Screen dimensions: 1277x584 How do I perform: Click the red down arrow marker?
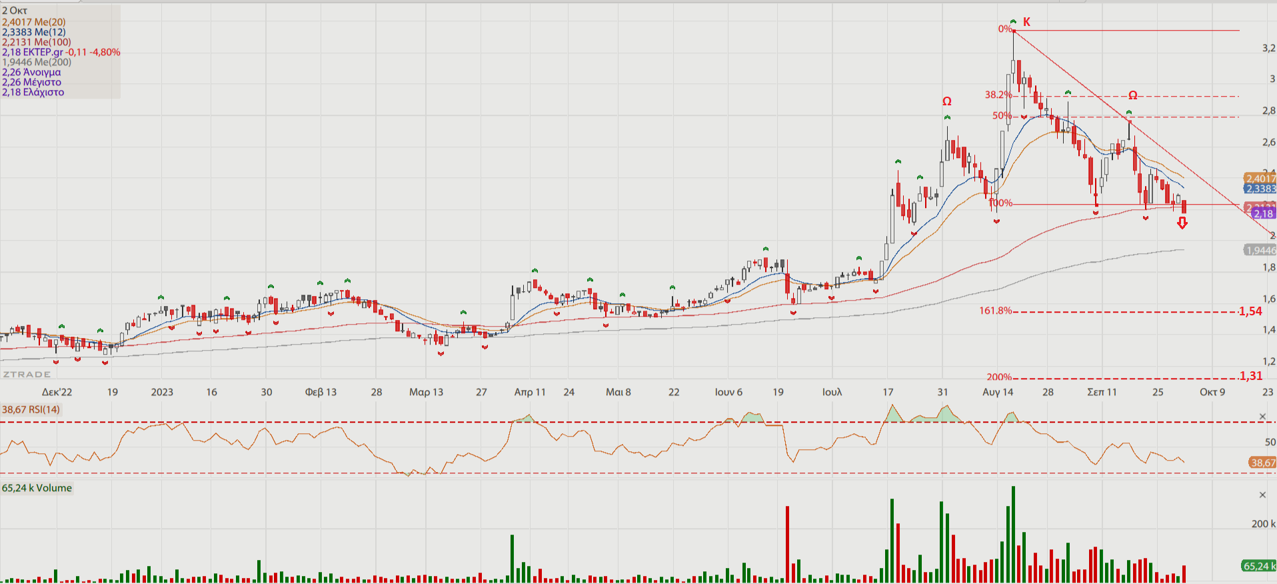(1182, 223)
